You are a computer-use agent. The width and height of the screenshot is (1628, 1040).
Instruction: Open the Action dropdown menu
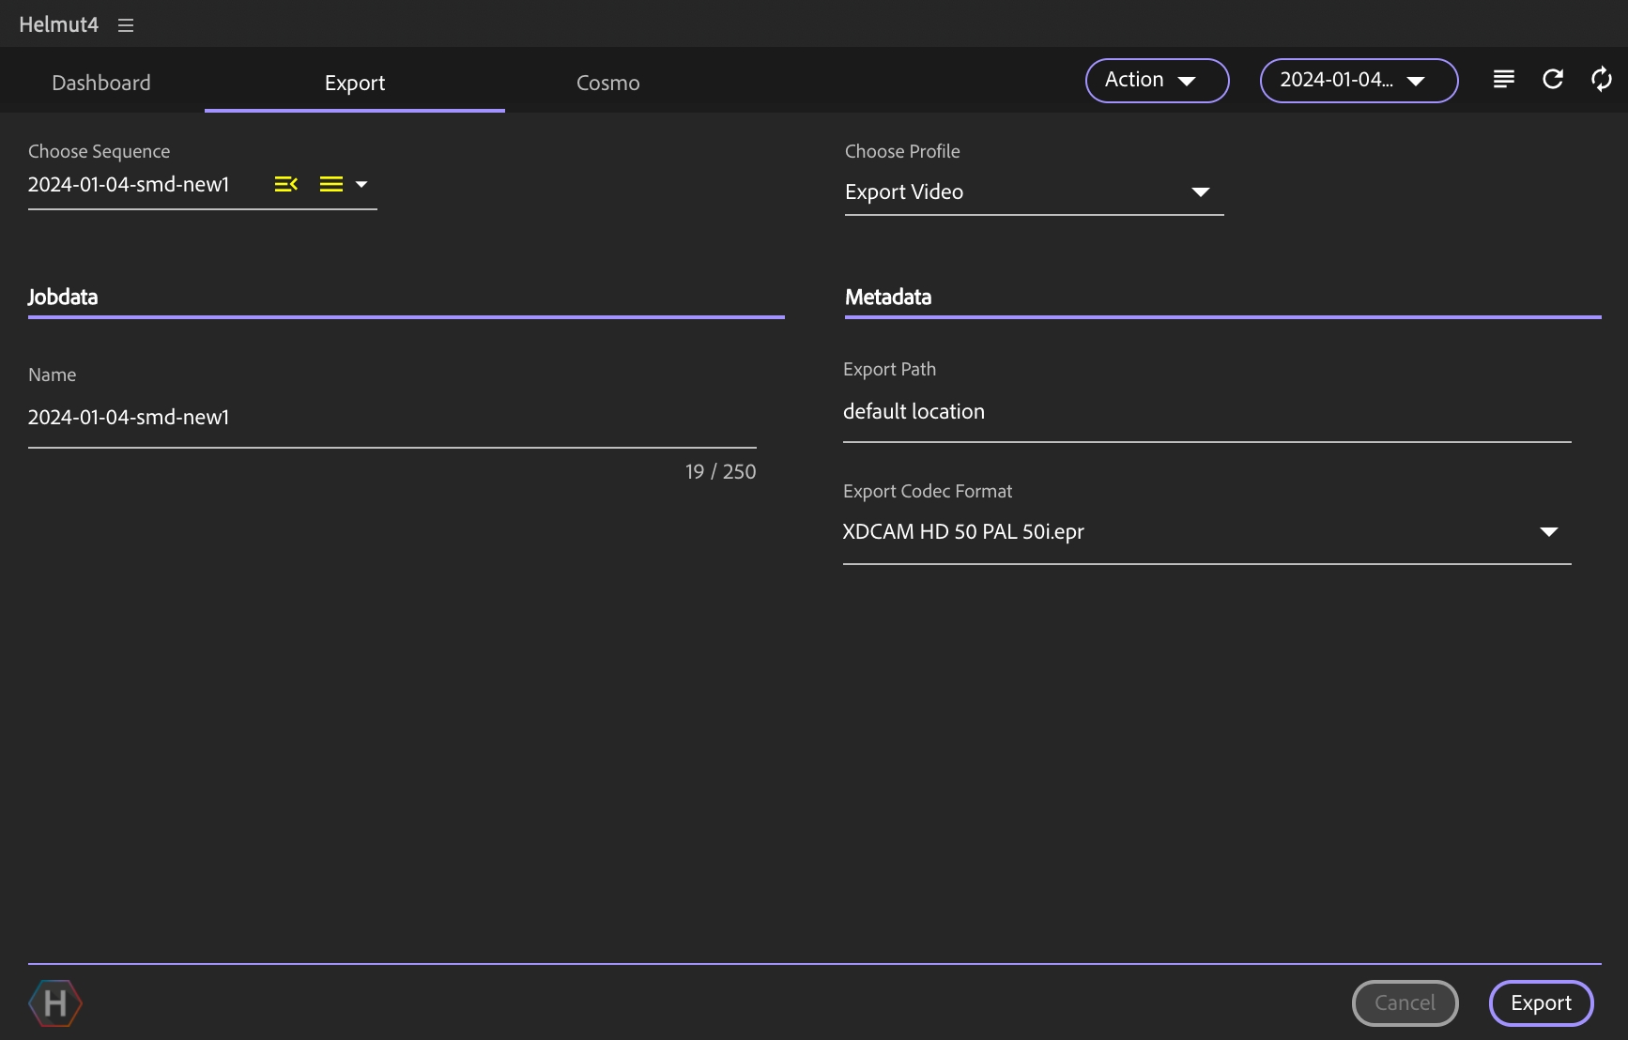(1157, 81)
